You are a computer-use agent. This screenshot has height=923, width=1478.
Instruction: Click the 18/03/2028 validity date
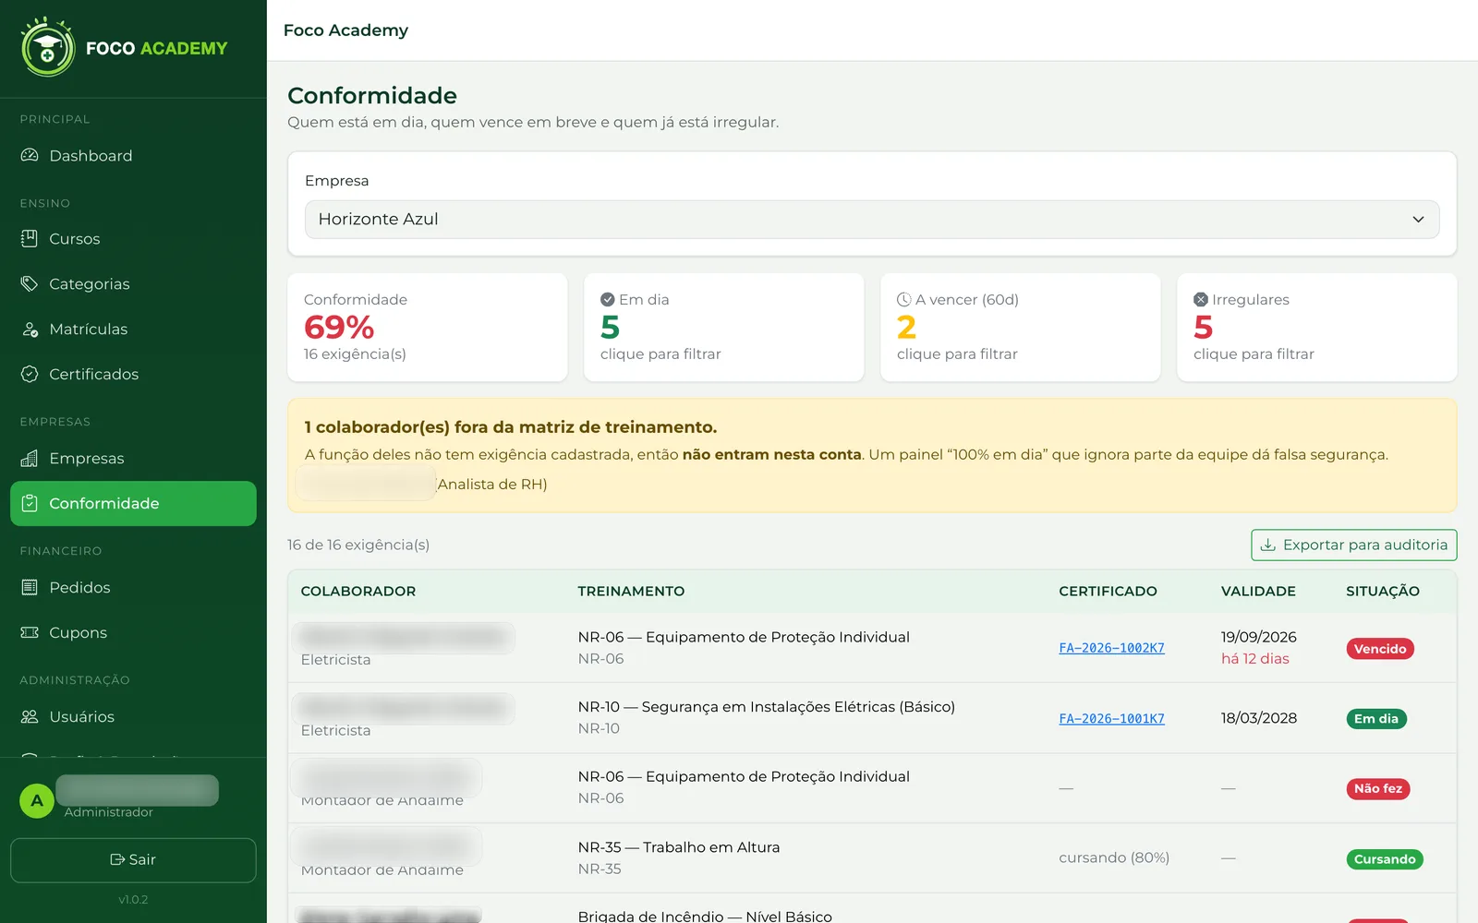click(x=1258, y=718)
